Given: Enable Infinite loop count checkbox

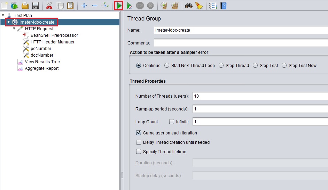Looking at the screenshot, I should pos(172,122).
